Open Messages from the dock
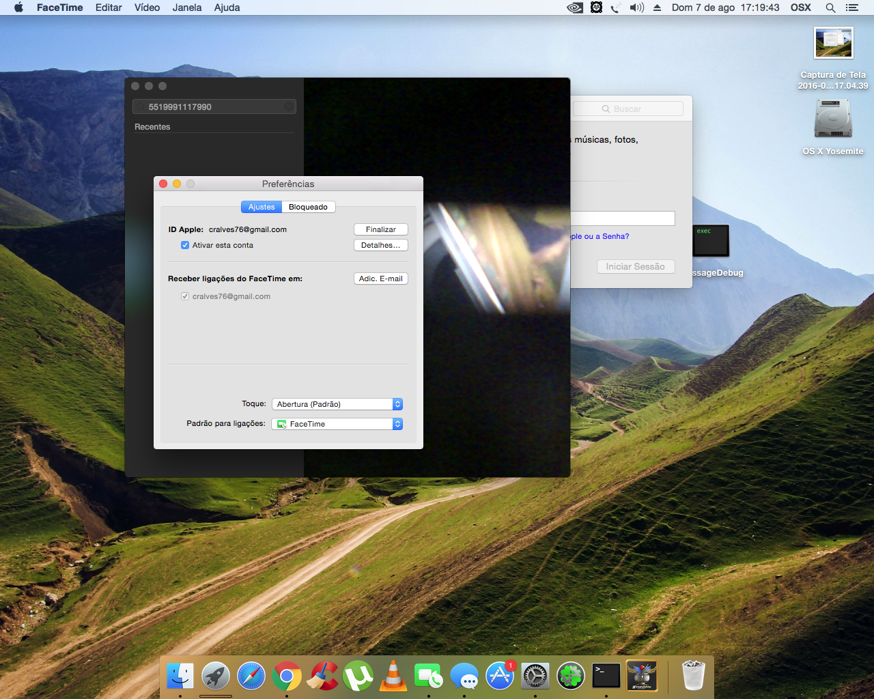 (464, 676)
